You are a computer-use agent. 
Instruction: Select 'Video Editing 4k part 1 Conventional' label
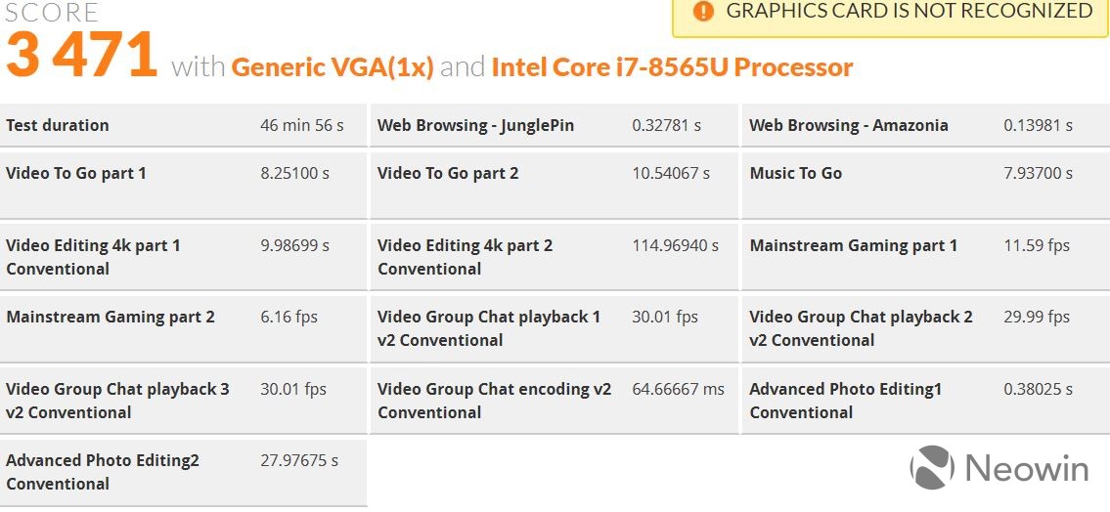(94, 257)
